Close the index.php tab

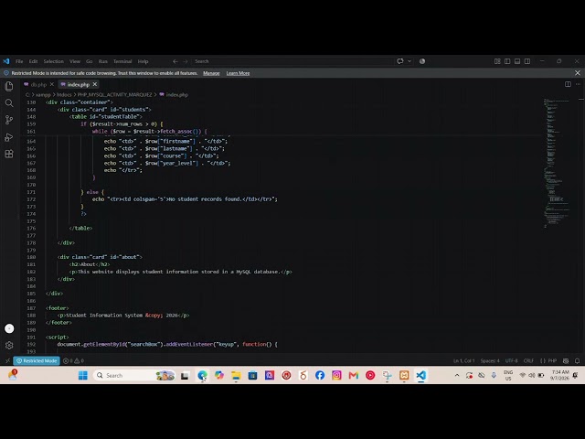tap(95, 84)
